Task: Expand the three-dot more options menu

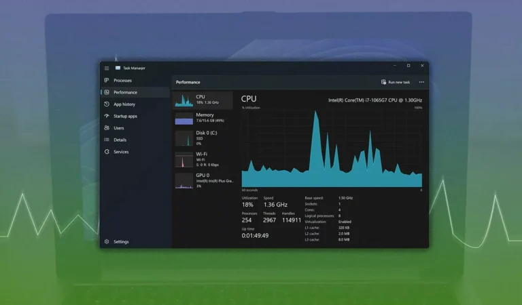Action: (x=421, y=82)
